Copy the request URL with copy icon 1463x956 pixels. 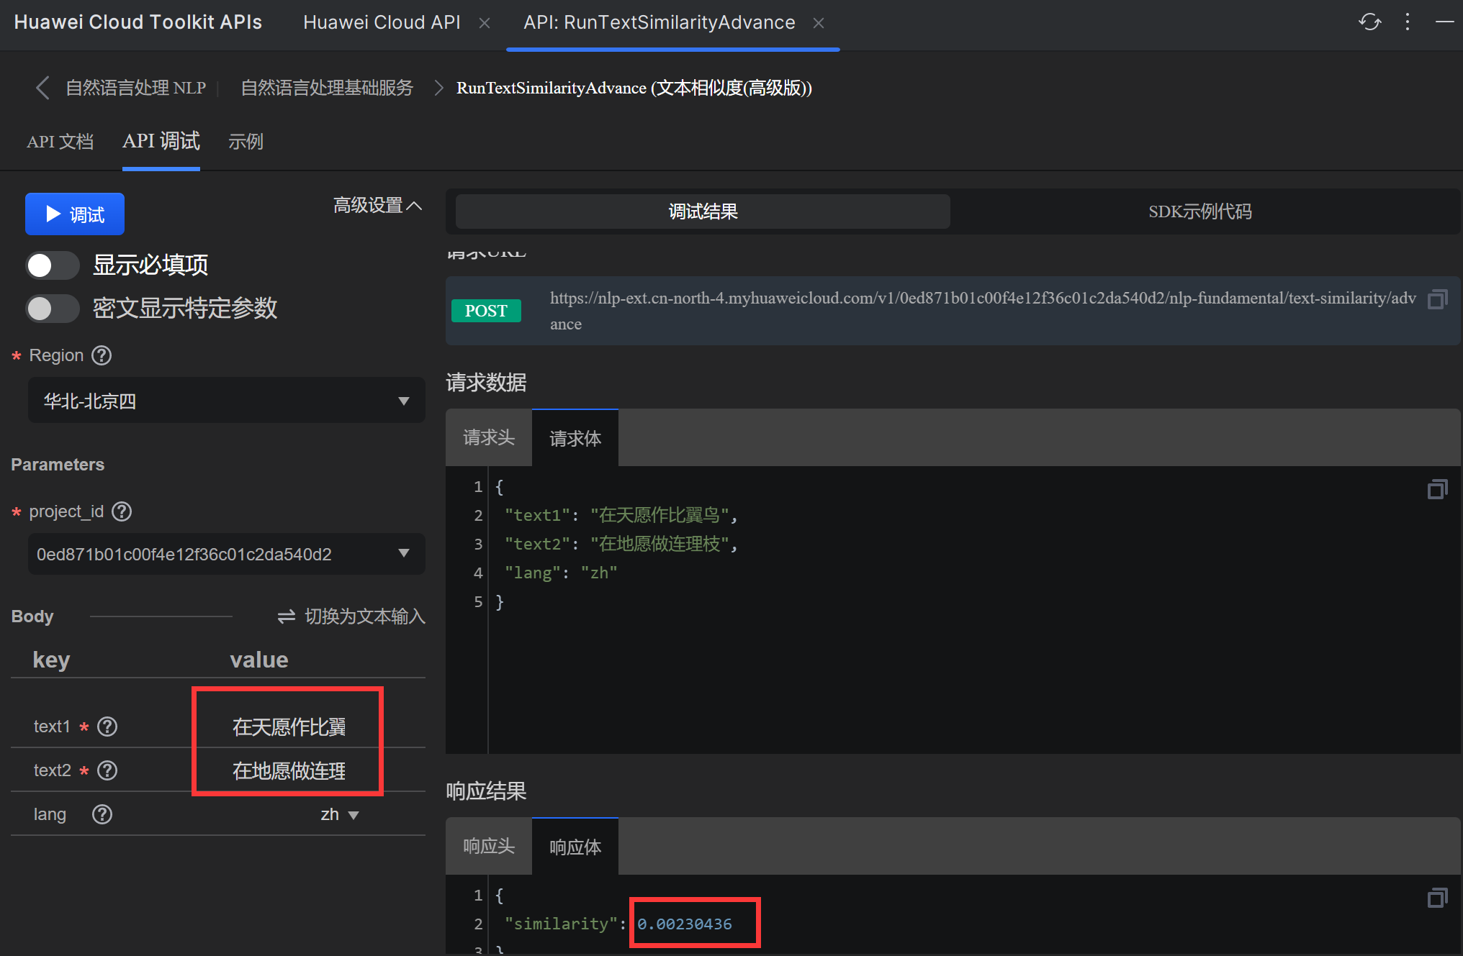pyautogui.click(x=1437, y=299)
